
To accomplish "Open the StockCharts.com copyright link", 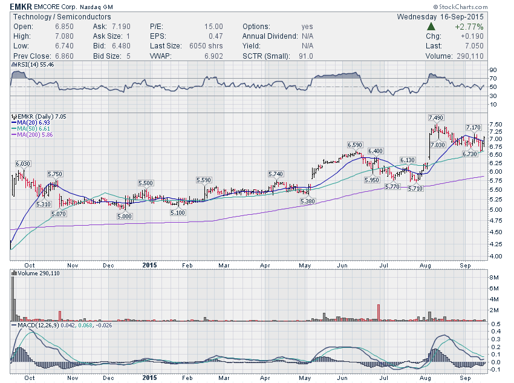I will point(460,7).
